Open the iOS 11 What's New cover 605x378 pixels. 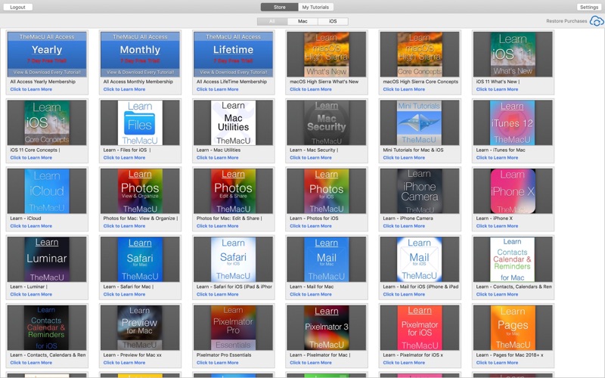(513, 54)
